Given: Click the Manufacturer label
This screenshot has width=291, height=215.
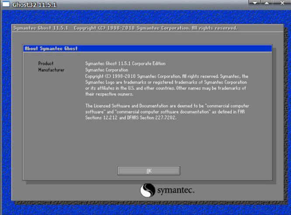Looking at the screenshot, I should [51, 70].
